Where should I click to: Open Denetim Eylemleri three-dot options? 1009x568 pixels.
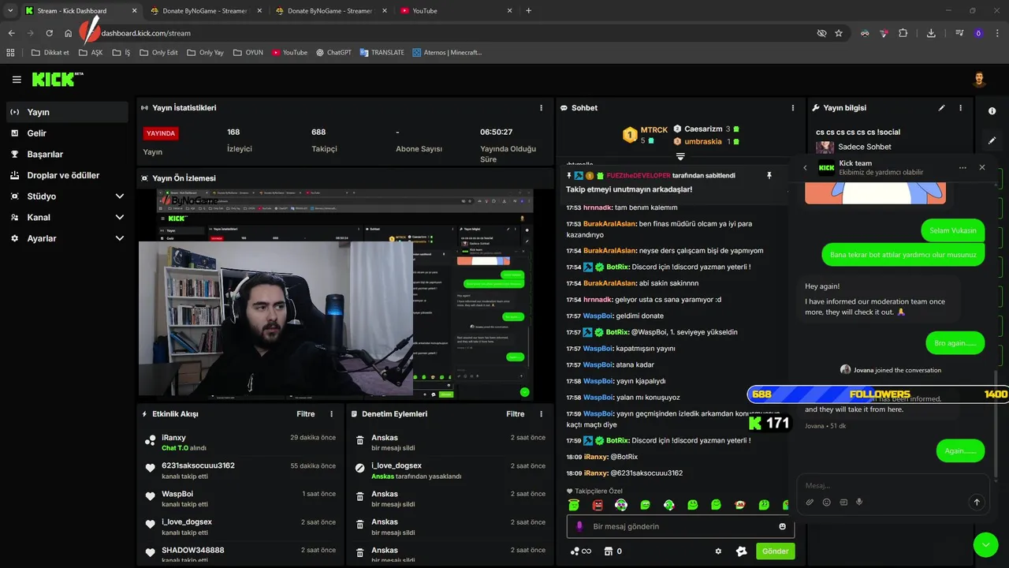coord(541,414)
